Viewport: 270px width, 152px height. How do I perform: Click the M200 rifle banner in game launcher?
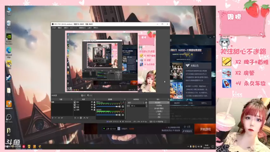[x=191, y=54]
